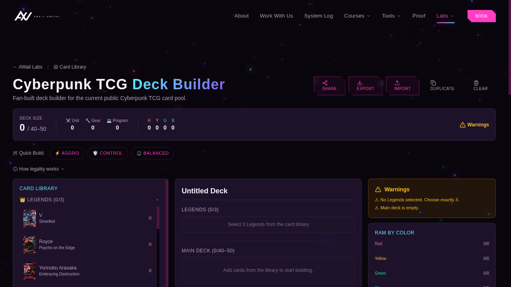Click the Quick Build wand icon
The height and width of the screenshot is (287, 511).
click(15, 153)
